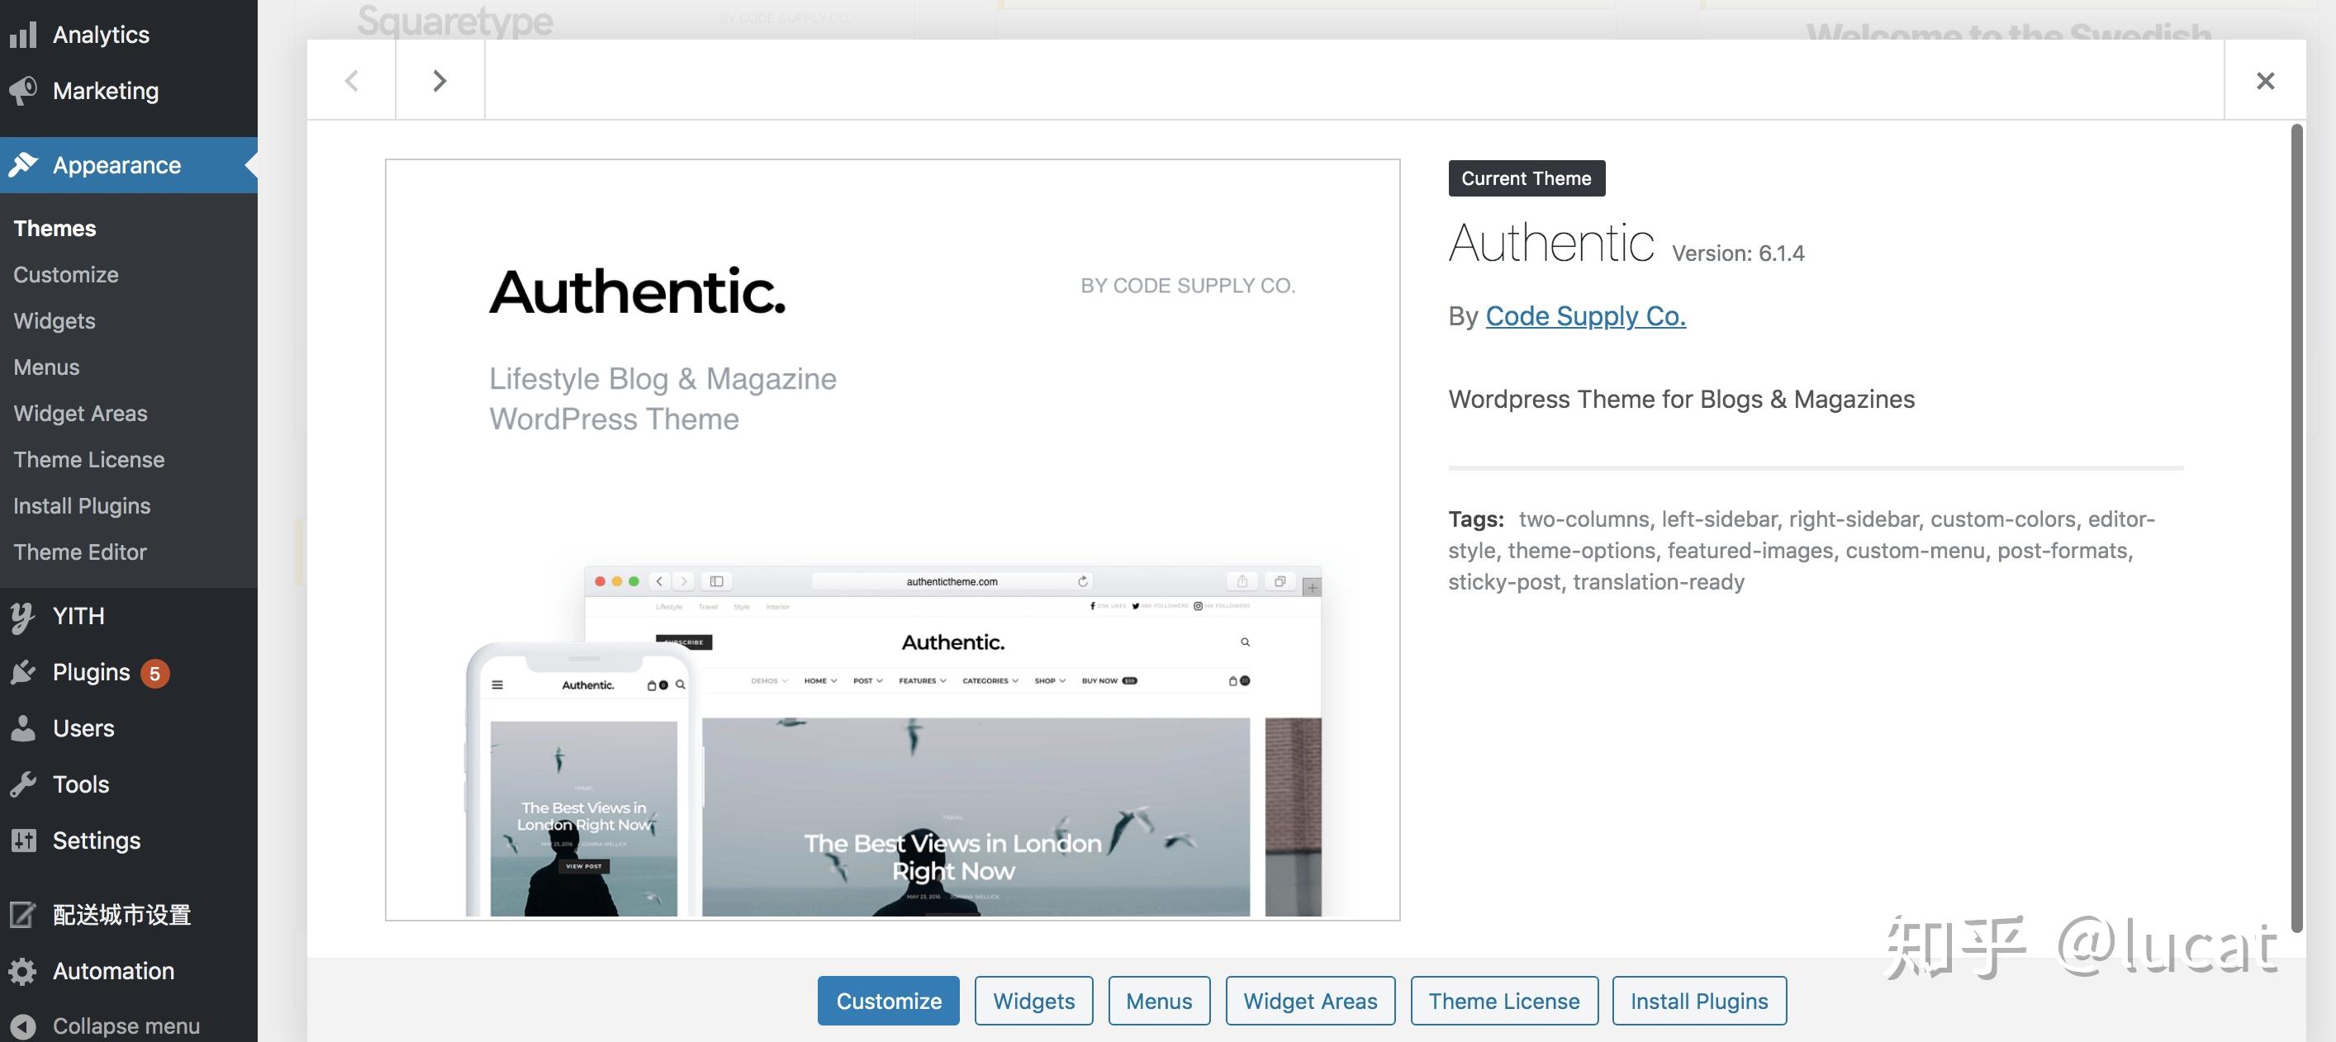The image size is (2336, 1042).
Task: Click the Version: 6.1.4 text
Action: click(1739, 253)
